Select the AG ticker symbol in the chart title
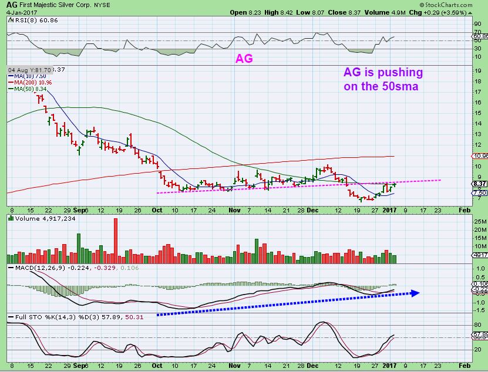 pyautogui.click(x=12, y=5)
